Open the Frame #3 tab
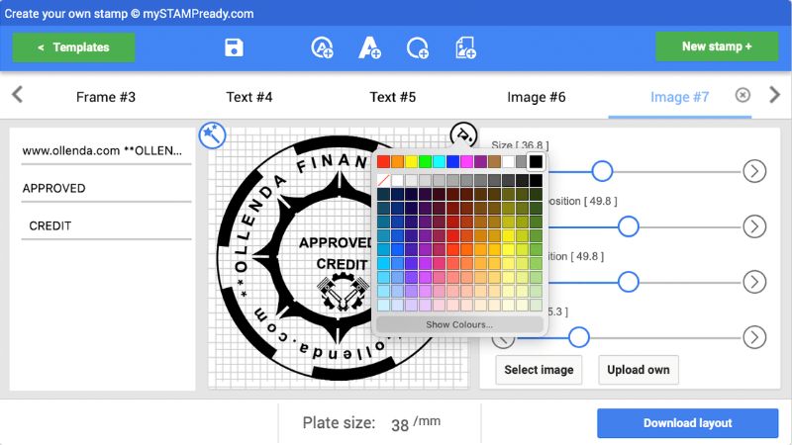The width and height of the screenshot is (792, 445). pos(106,97)
